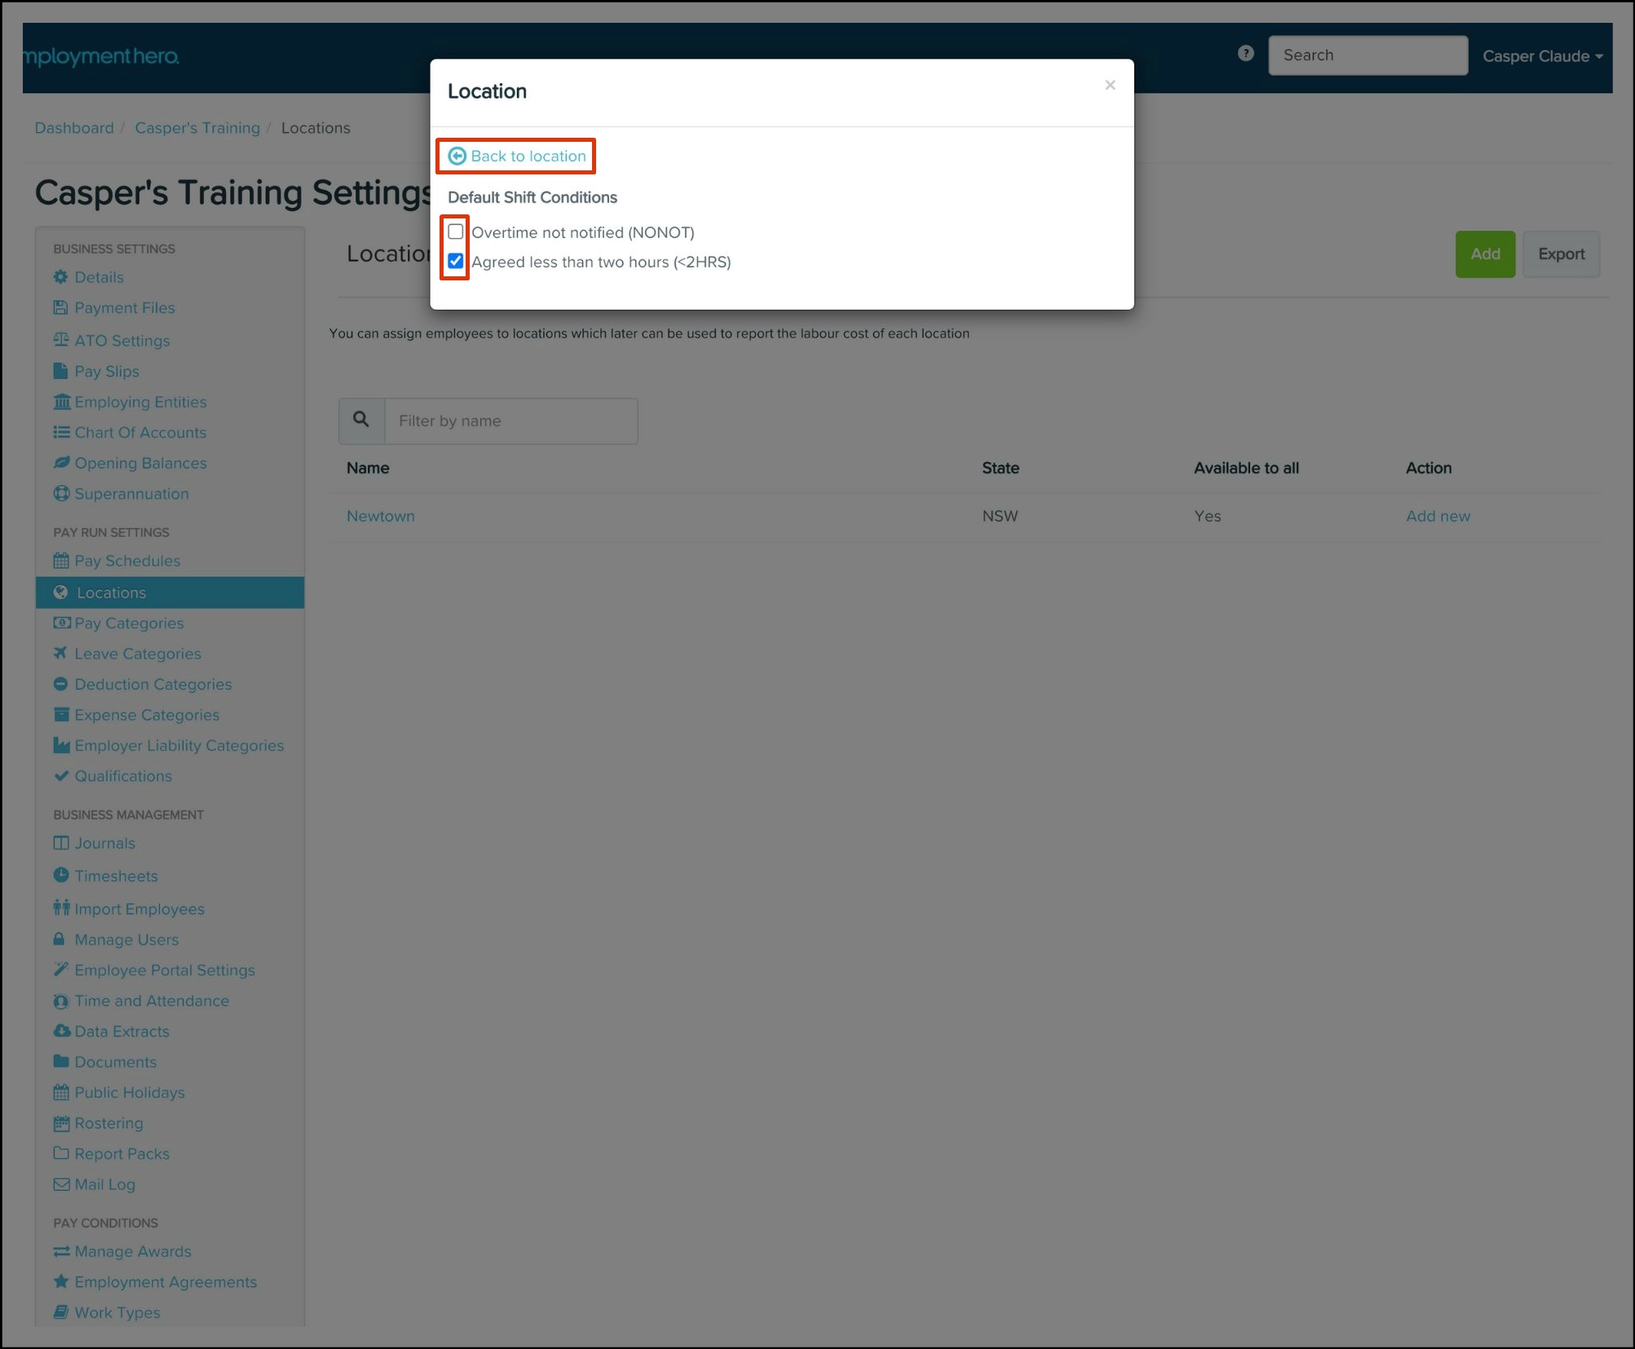Screen dimensions: 1635x1349
Task: Click the search magnifier icon beside filter
Action: [x=361, y=420]
